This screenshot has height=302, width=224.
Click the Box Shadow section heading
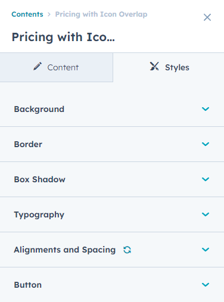coord(39,179)
